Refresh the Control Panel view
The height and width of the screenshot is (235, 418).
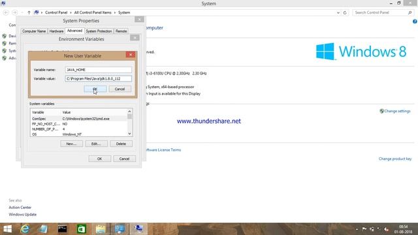(x=345, y=12)
